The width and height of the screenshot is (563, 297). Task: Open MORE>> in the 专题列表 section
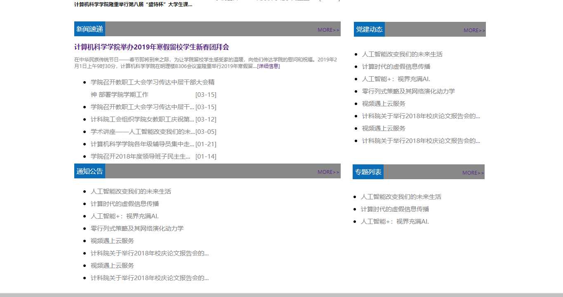pyautogui.click(x=473, y=173)
